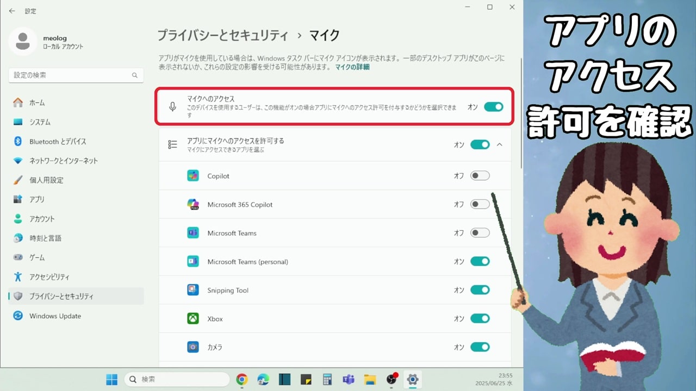
Task: Click the ゲーム controller icon
Action: [18, 257]
